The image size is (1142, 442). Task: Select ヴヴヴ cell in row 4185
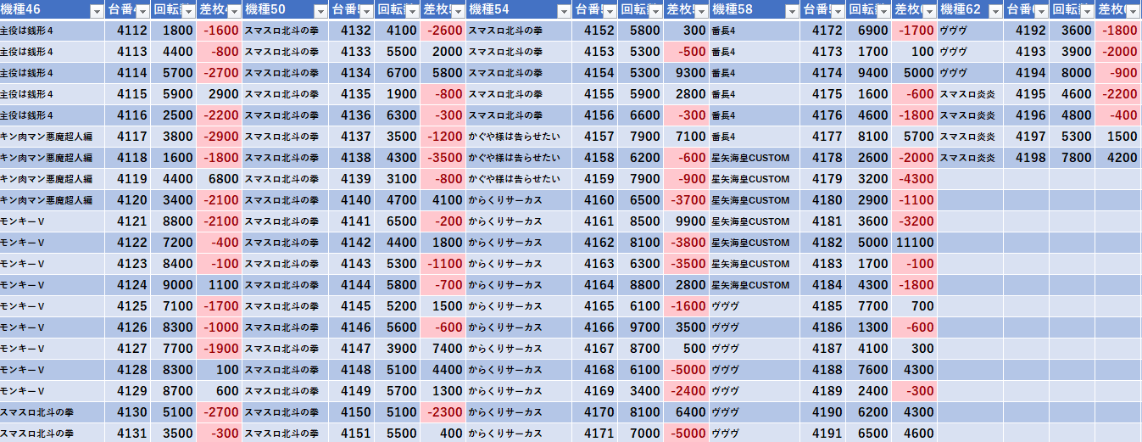click(x=755, y=306)
